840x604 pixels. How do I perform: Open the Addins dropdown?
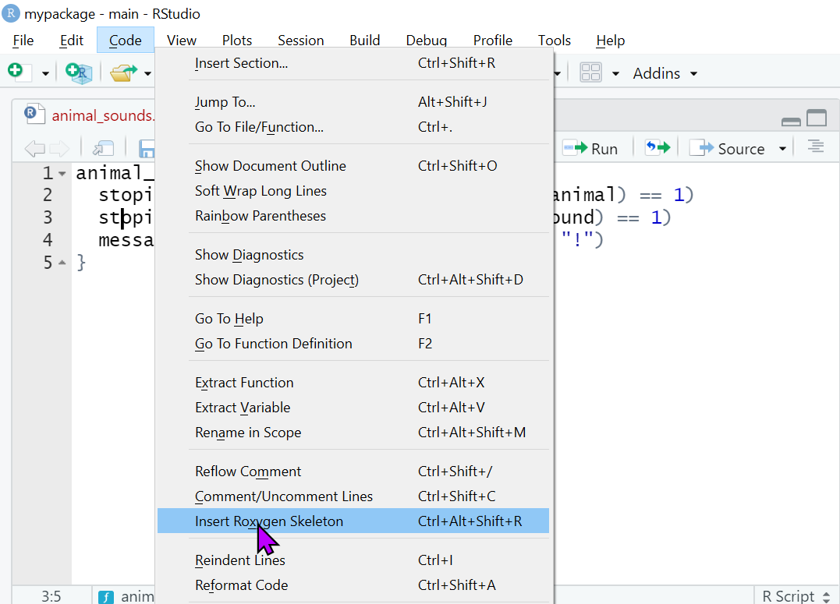(x=665, y=73)
